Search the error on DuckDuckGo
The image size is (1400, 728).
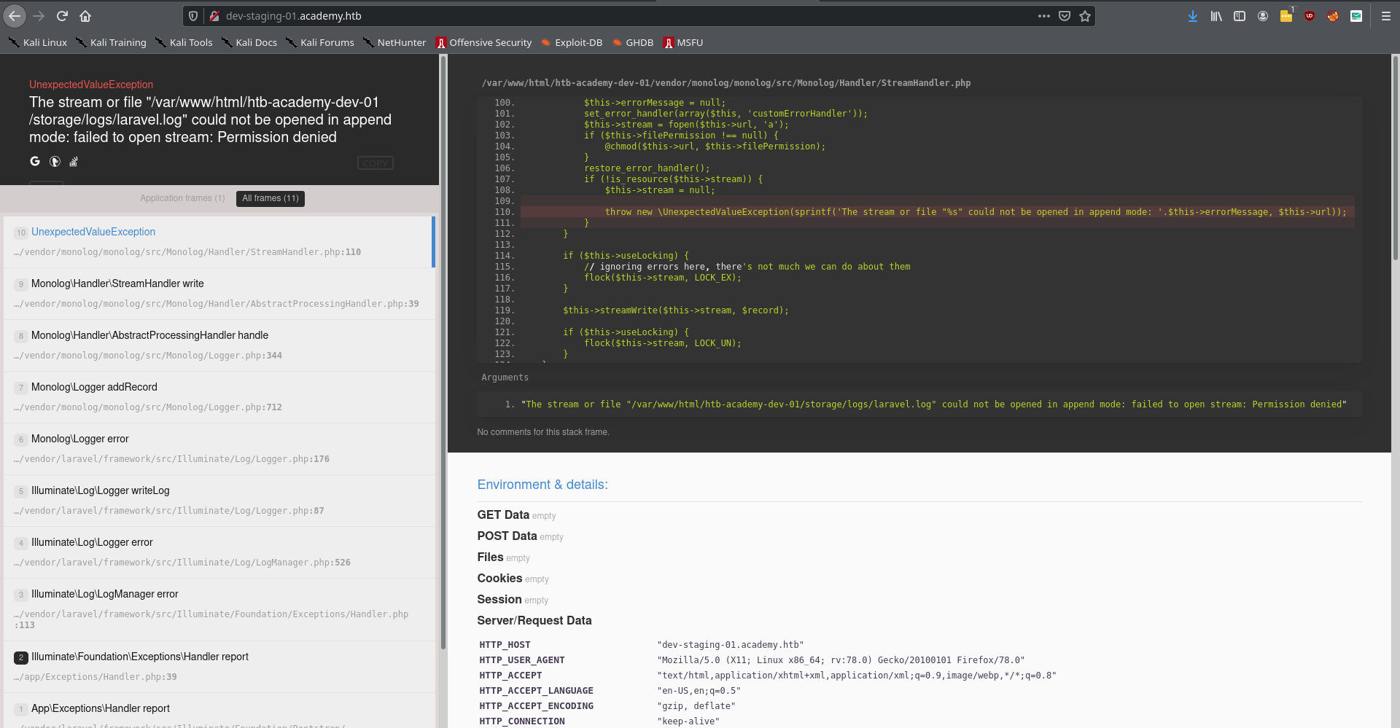[x=55, y=162]
